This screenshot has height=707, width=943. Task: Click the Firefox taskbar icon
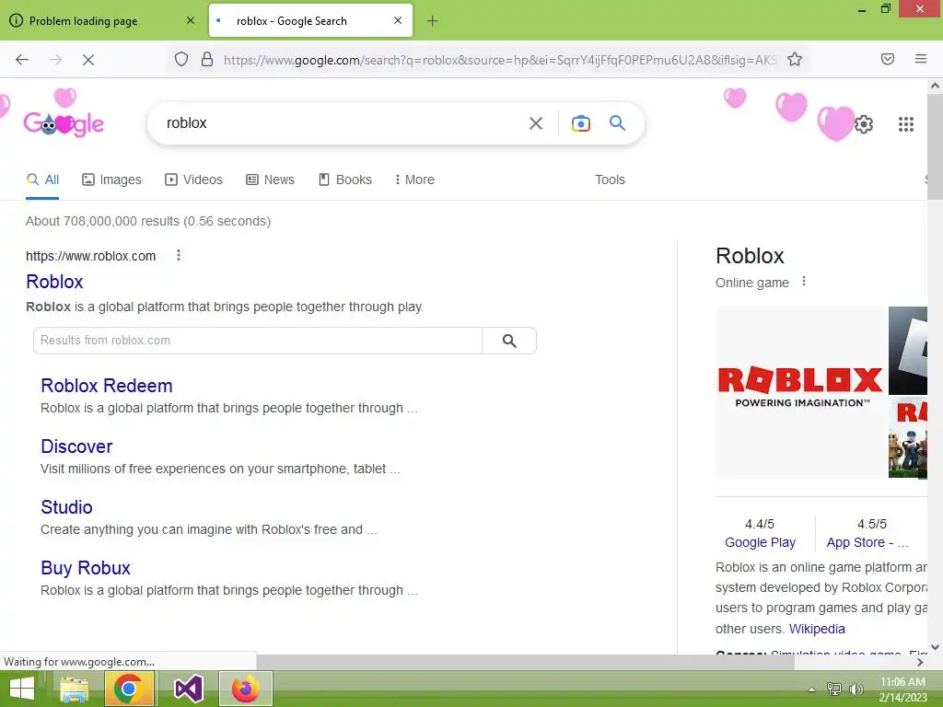tap(245, 689)
